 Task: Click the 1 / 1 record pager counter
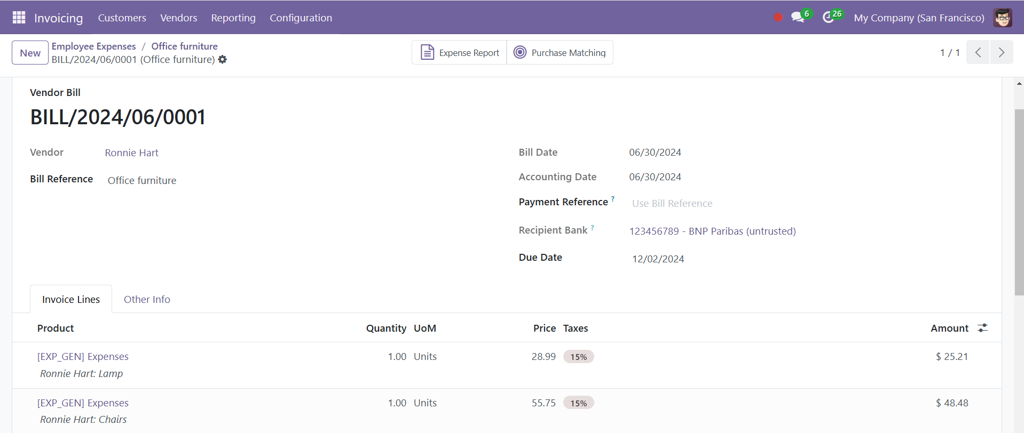point(950,52)
